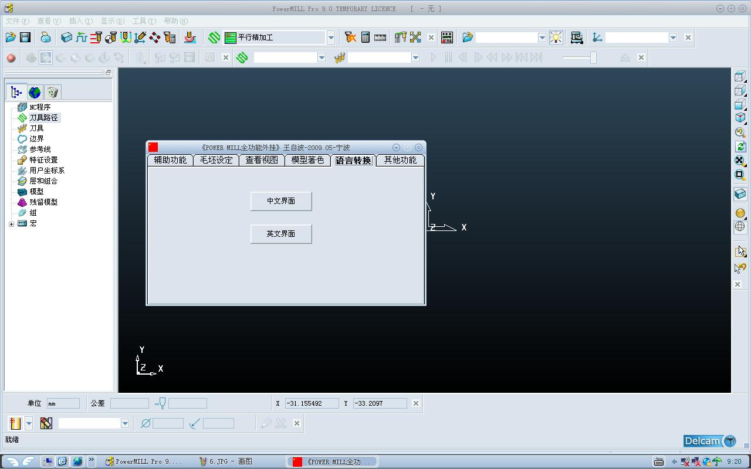Select 刀具路径 in the explorer tree

[44, 118]
